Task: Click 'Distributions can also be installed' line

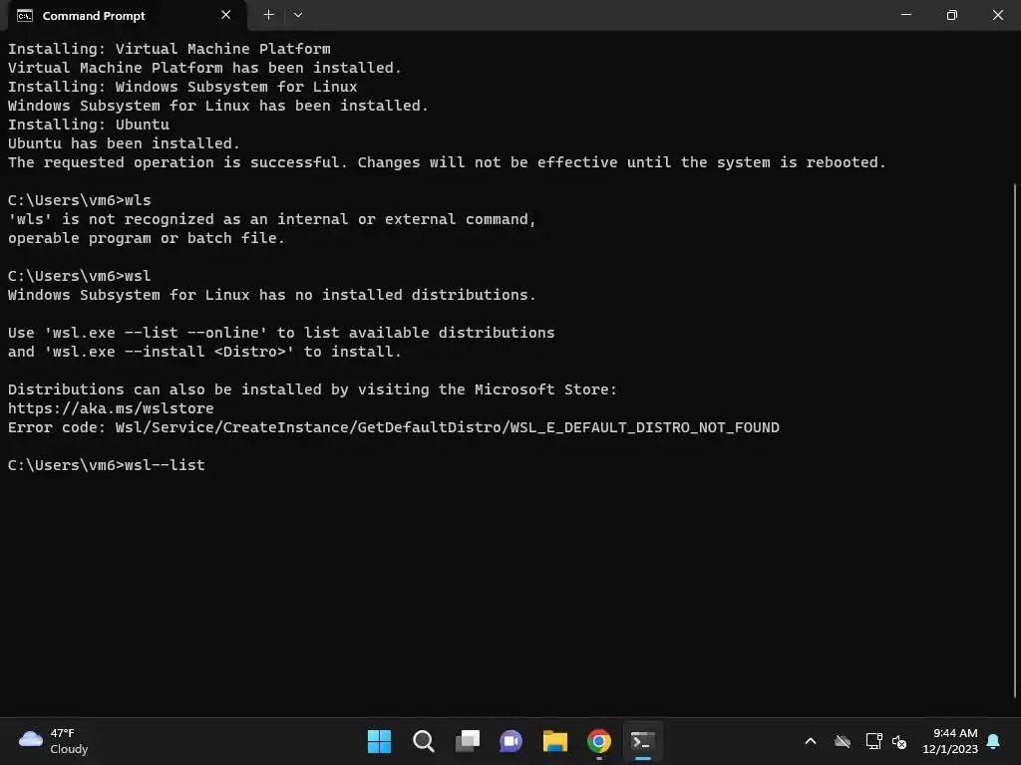Action: (x=312, y=389)
